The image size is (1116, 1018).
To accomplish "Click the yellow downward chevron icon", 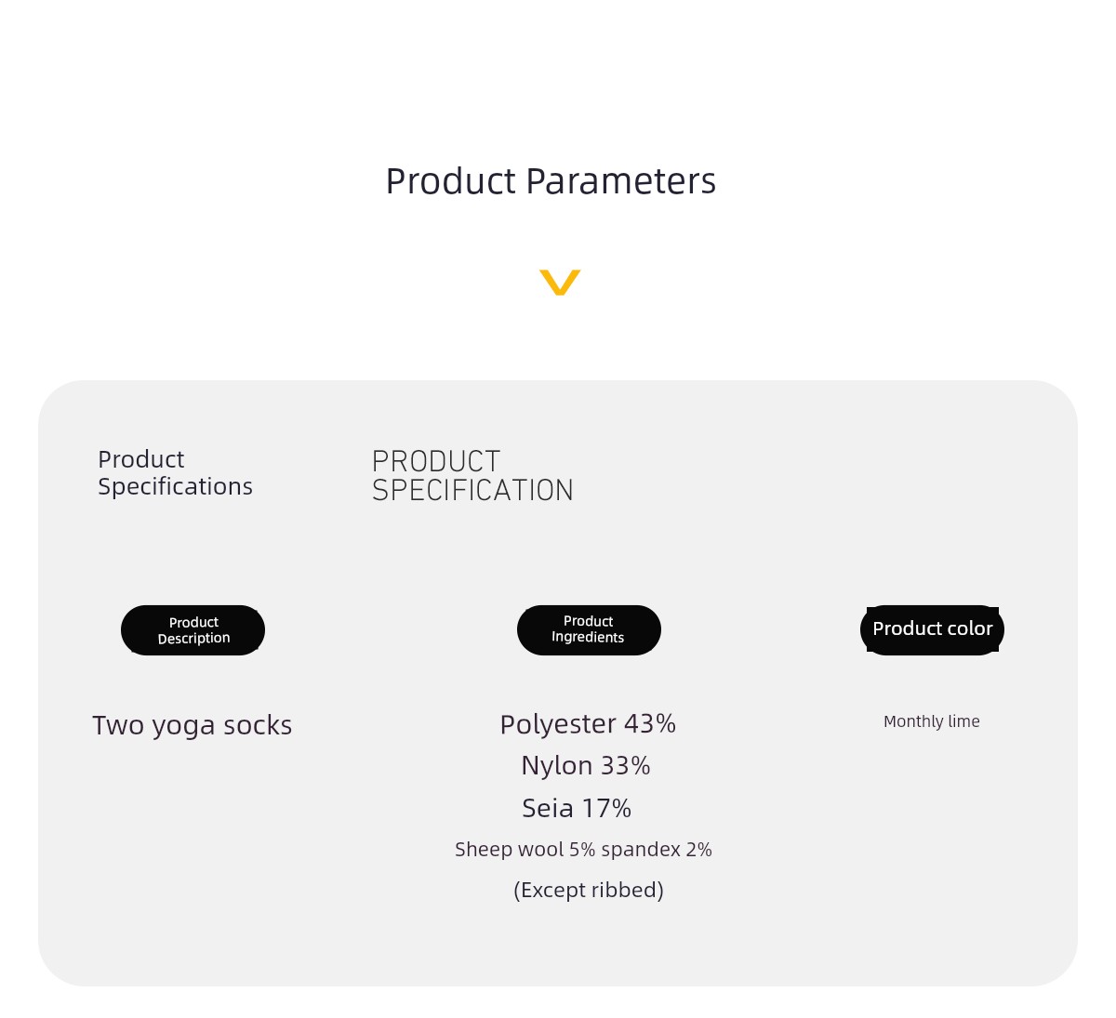I will pyautogui.click(x=560, y=283).
